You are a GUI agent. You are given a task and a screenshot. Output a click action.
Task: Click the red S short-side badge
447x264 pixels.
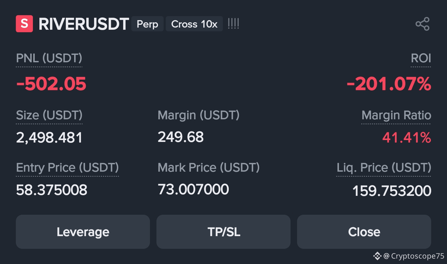24,24
